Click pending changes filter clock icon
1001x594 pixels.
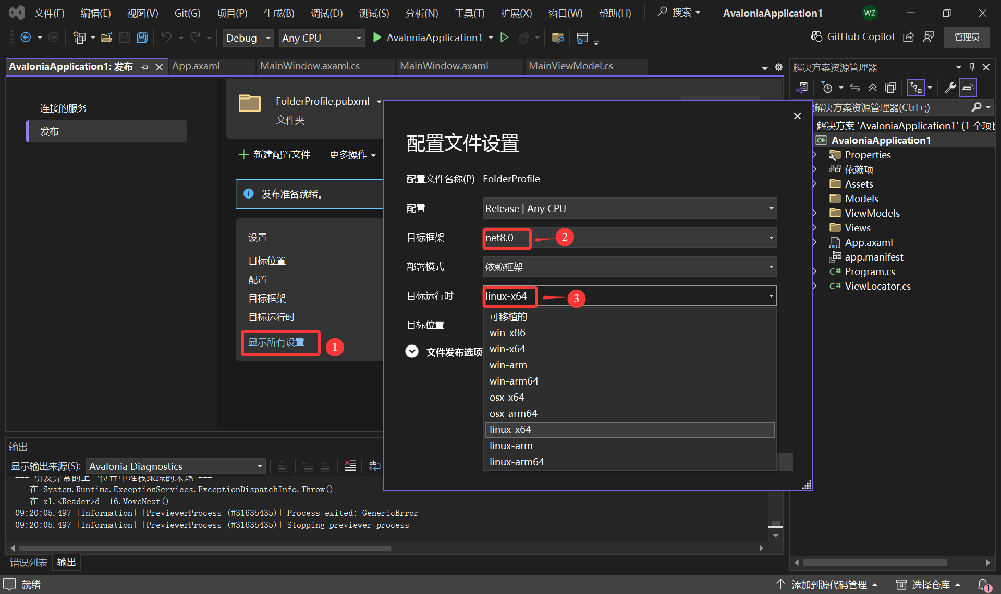[827, 88]
